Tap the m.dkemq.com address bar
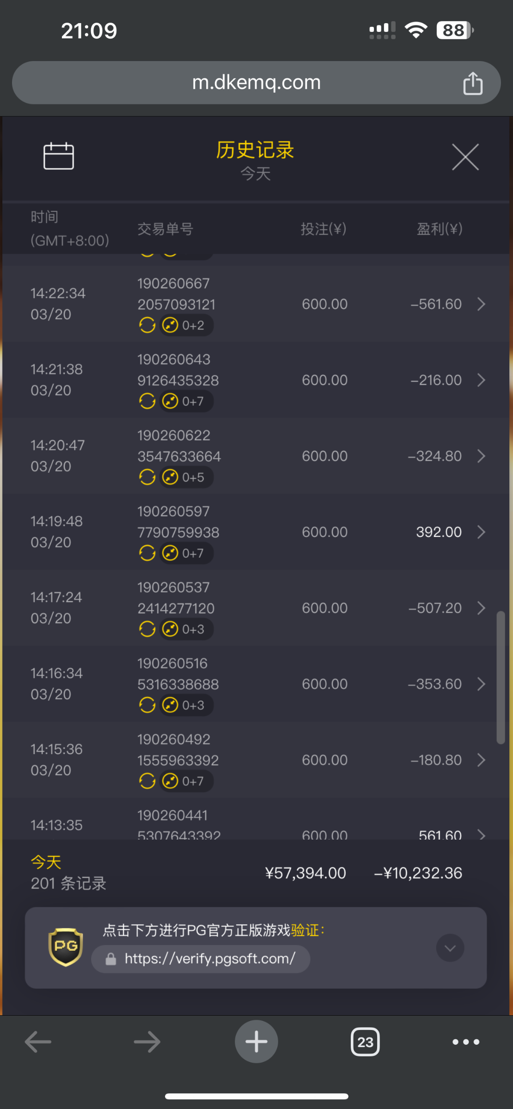This screenshot has height=1109, width=513. coord(256,83)
